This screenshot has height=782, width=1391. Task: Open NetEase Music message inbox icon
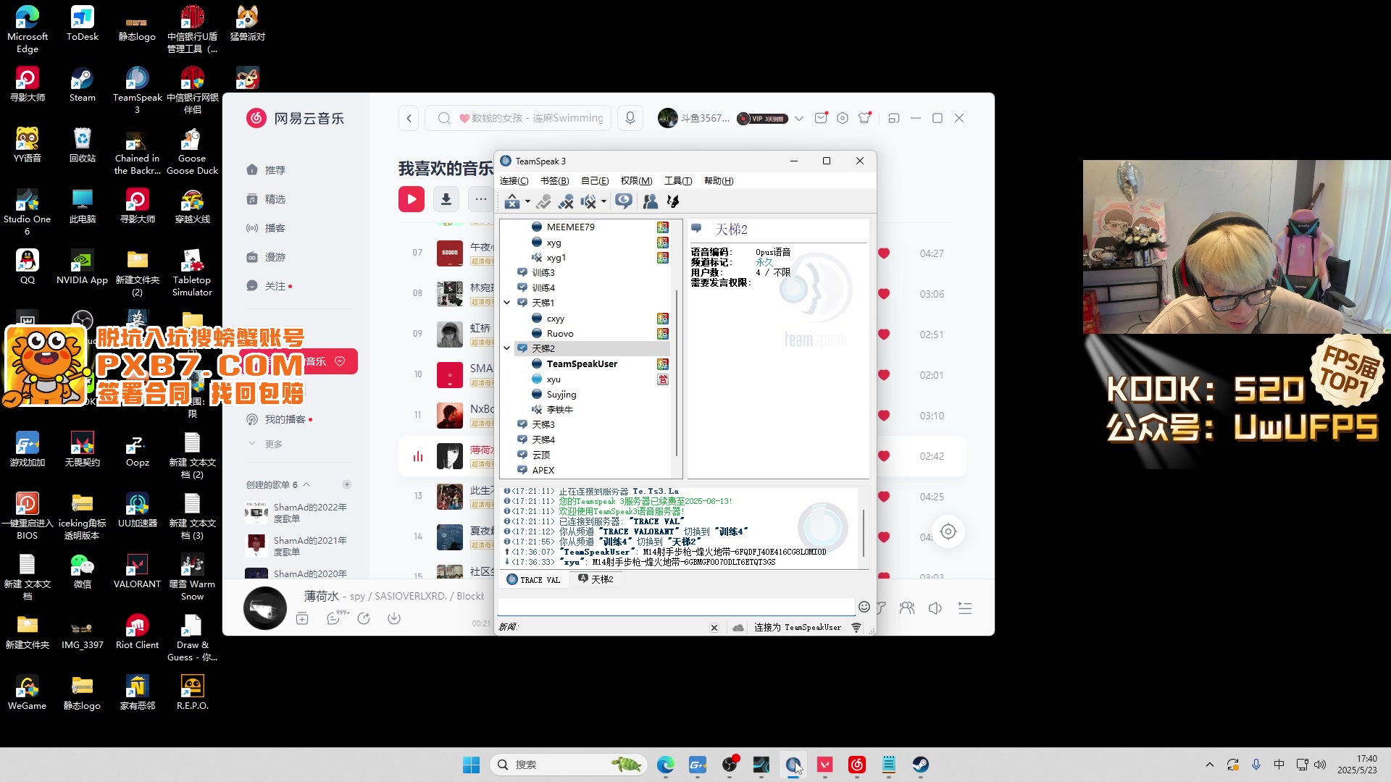coord(821,118)
